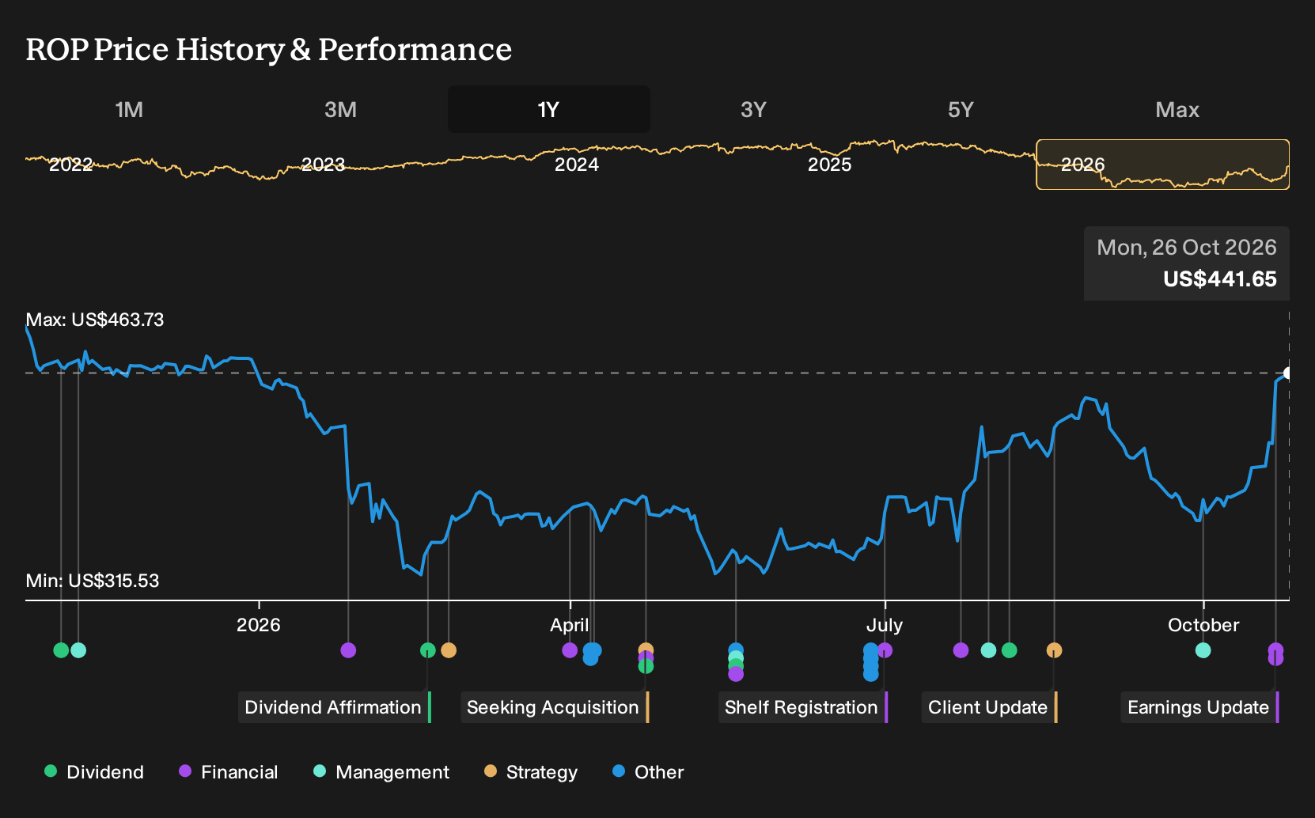This screenshot has height=818, width=1315.
Task: Click the 2023 label in the overview chart
Action: pos(323,165)
